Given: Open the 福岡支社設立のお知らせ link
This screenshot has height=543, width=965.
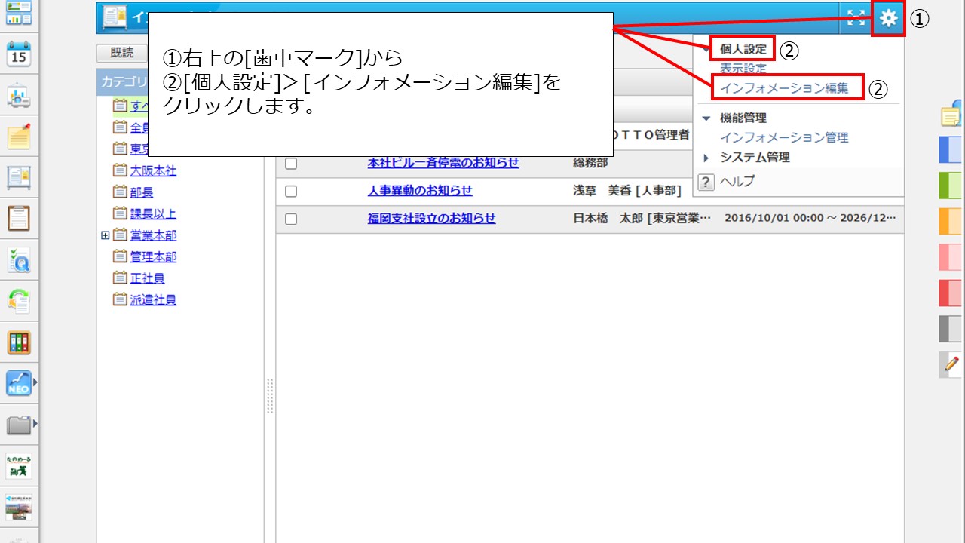Looking at the screenshot, I should [x=431, y=219].
